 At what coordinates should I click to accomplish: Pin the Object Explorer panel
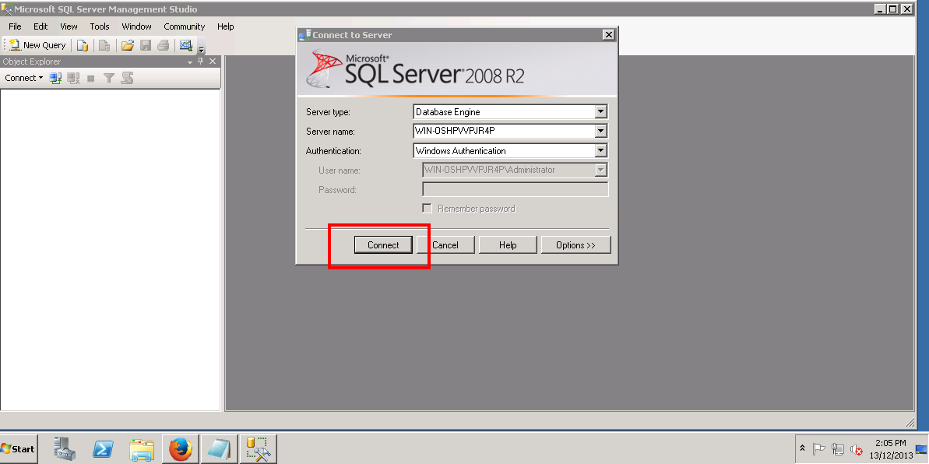[200, 61]
